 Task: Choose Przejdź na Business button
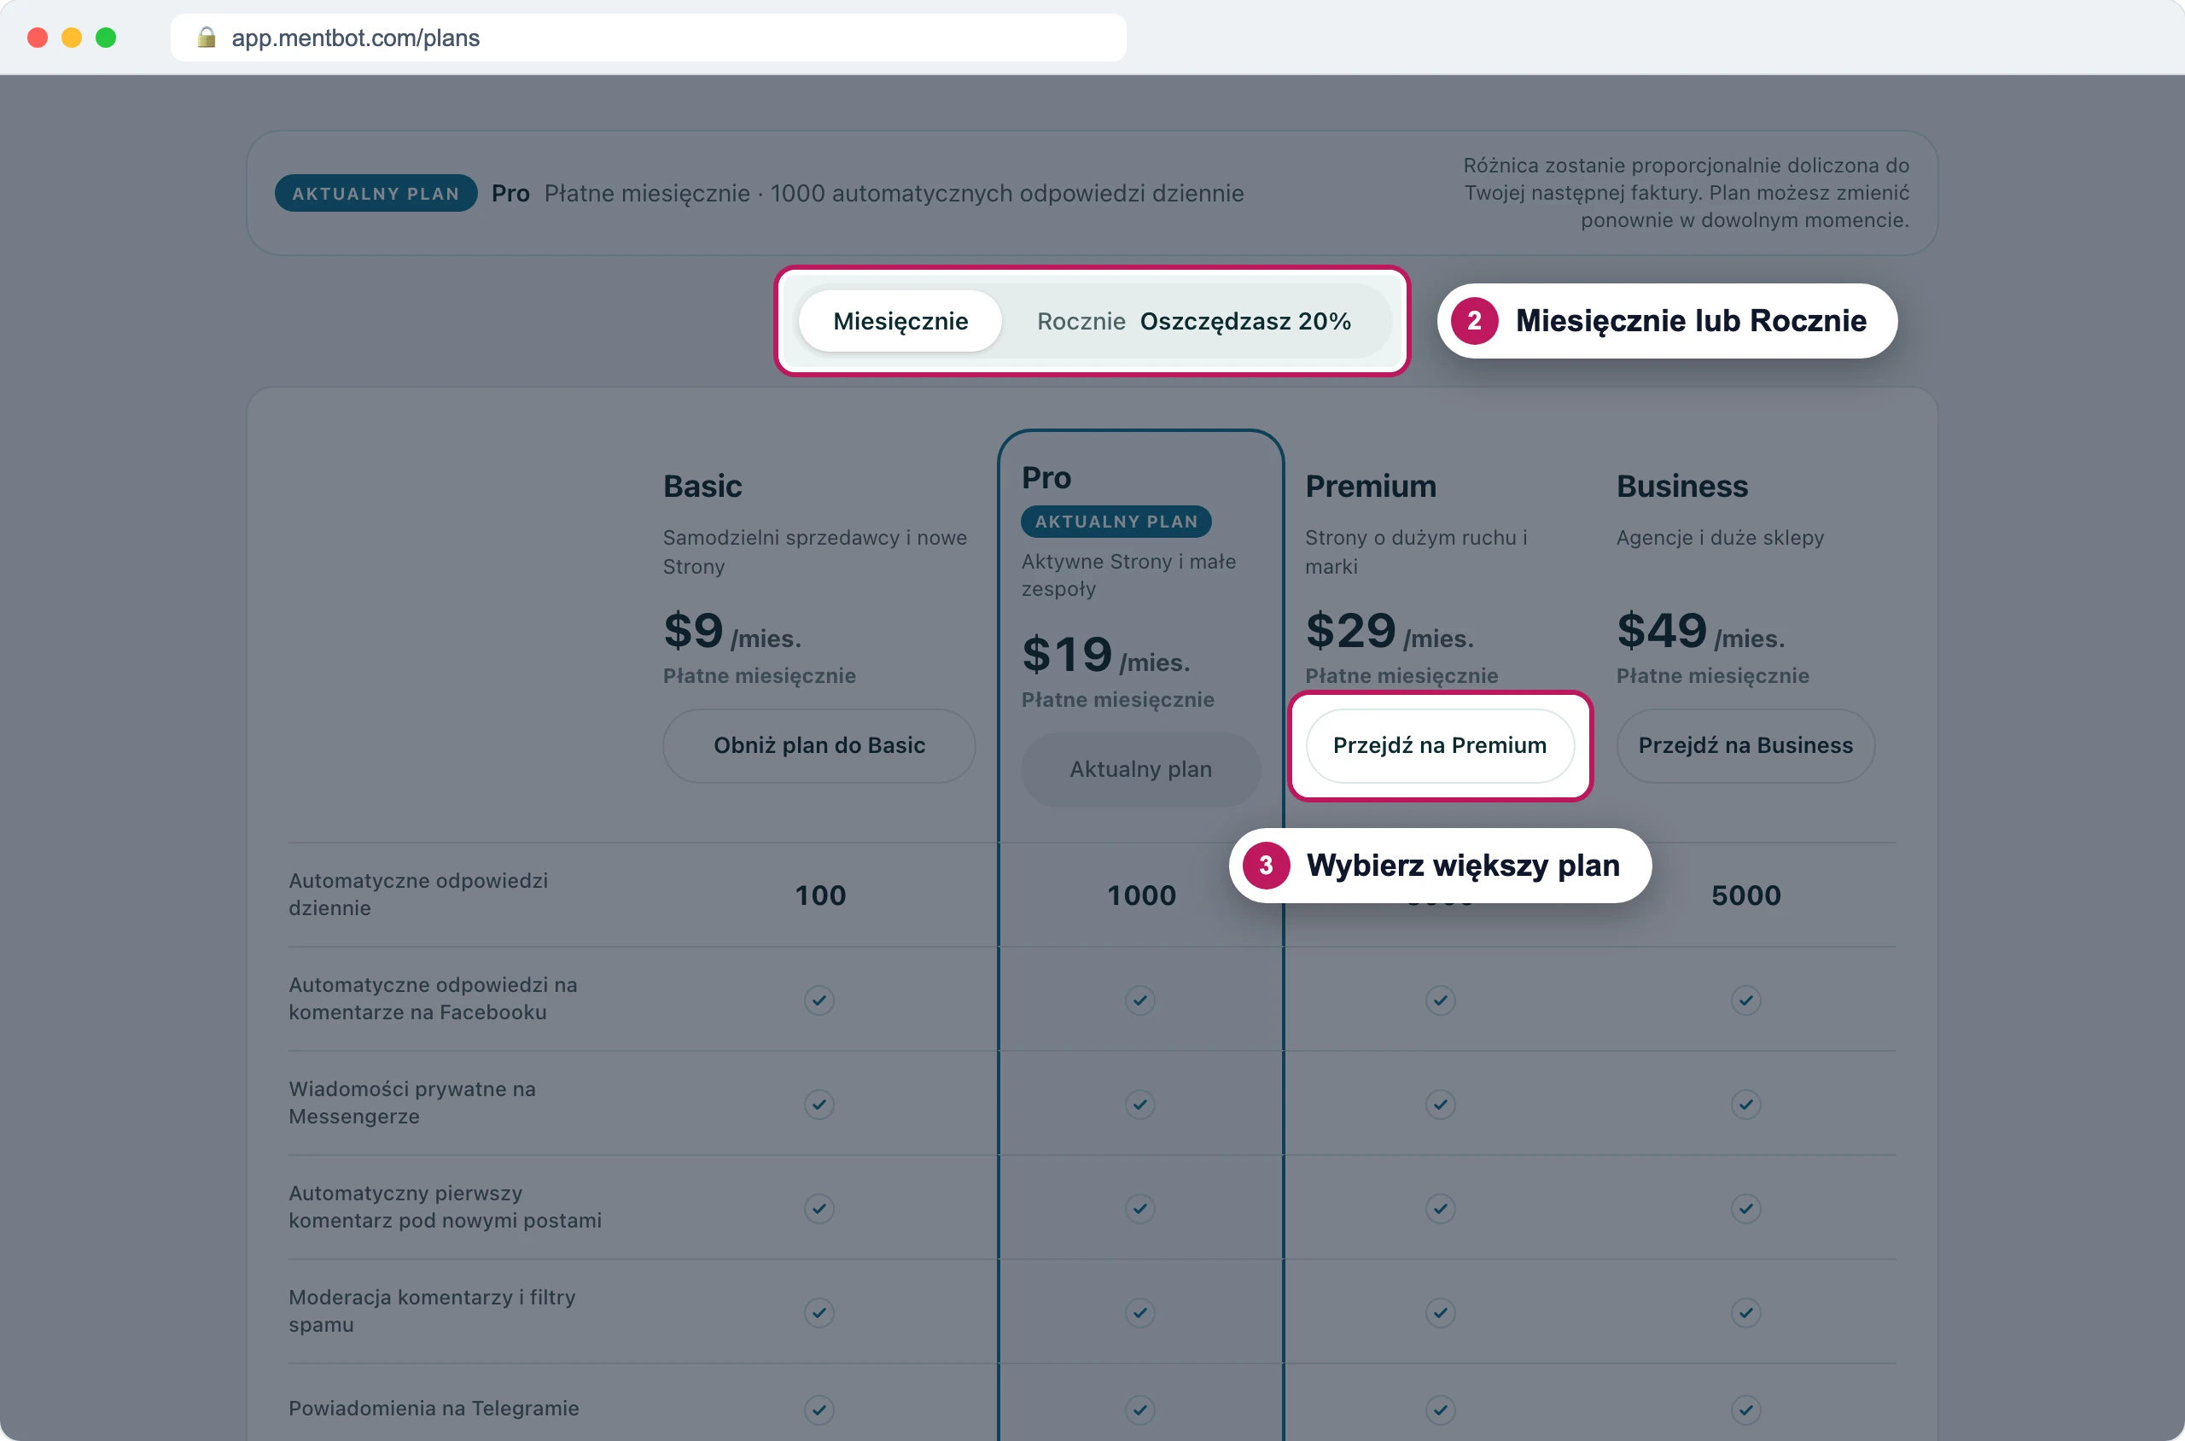point(1745,745)
